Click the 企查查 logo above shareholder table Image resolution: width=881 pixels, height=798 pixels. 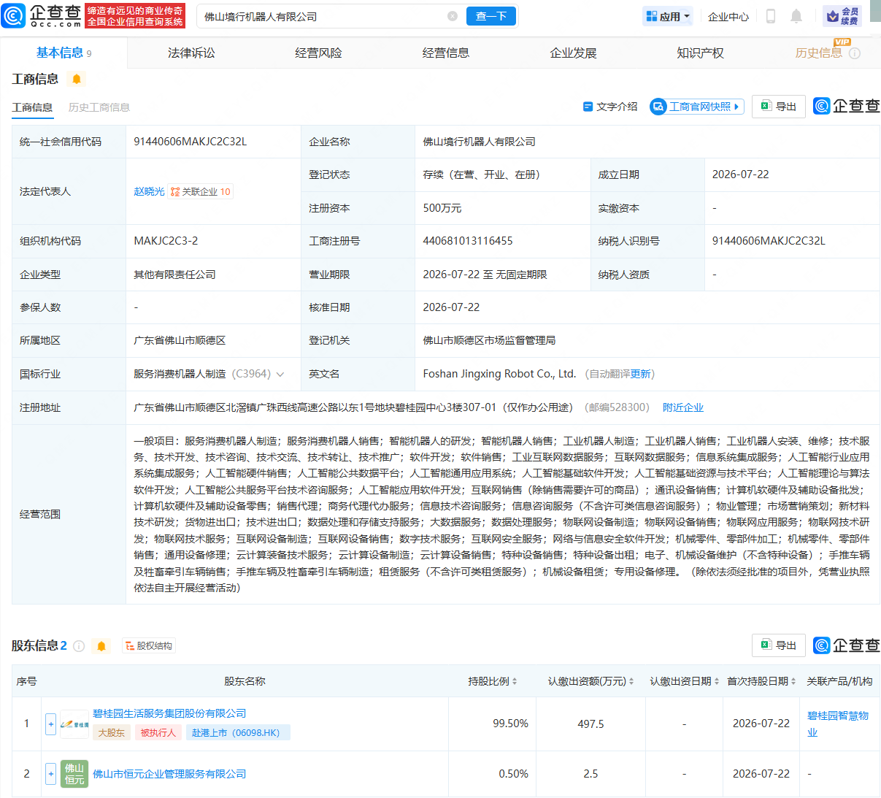point(847,645)
